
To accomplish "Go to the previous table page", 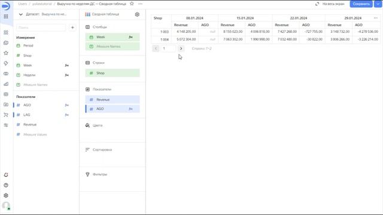I will click(156, 48).
